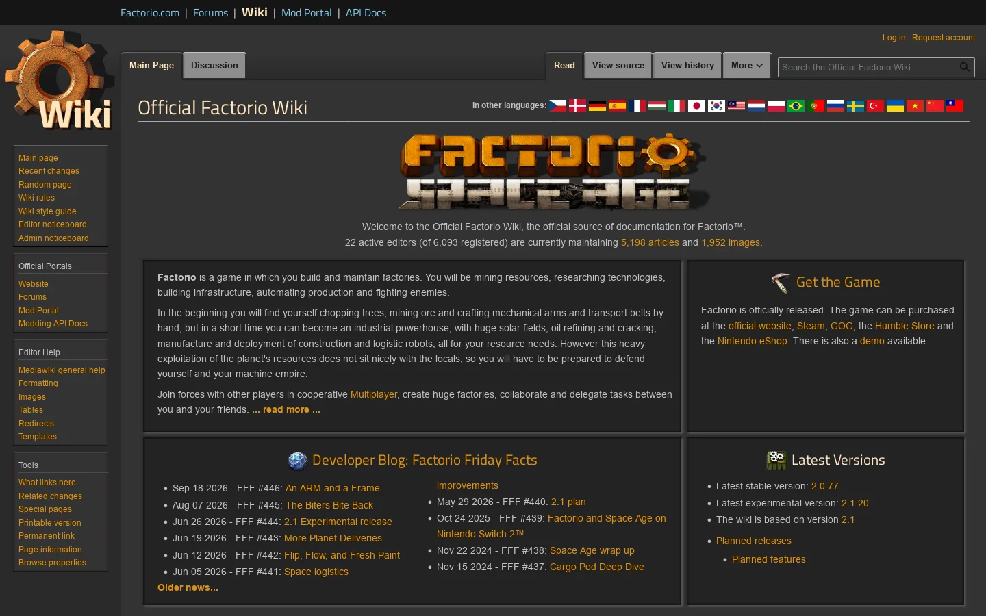The height and width of the screenshot is (616, 986).
Task: Select the Danish flag language
Action: 578,105
